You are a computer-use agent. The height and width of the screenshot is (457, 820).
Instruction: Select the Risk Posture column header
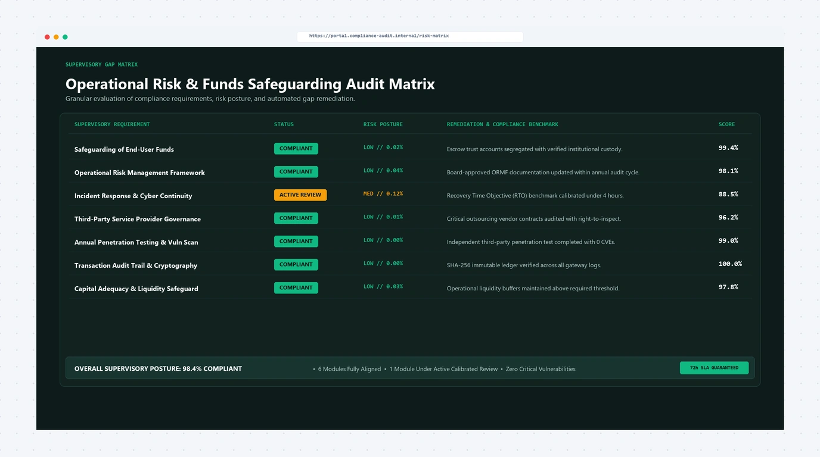(383, 124)
